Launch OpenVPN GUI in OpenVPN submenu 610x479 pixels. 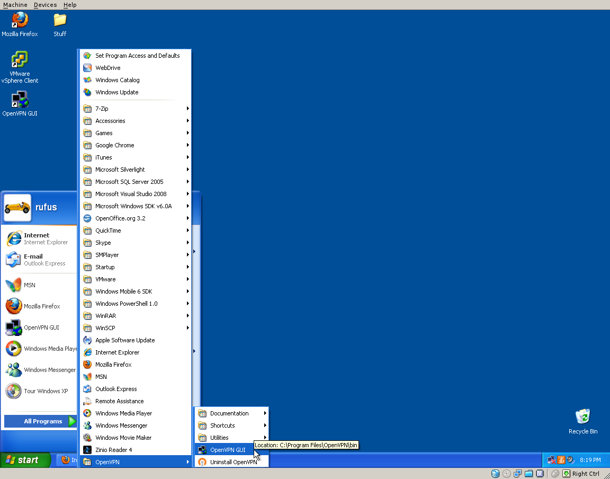click(231, 450)
